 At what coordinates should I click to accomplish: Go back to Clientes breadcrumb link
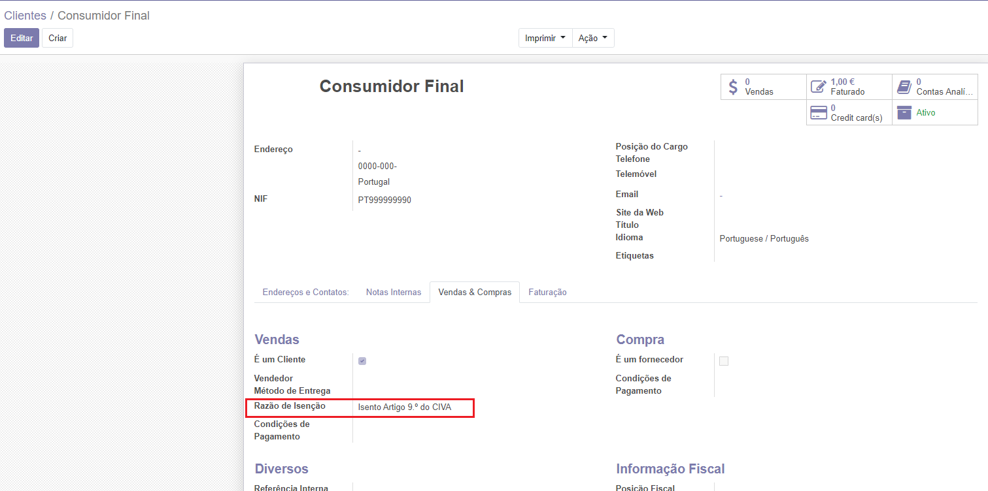(x=25, y=16)
